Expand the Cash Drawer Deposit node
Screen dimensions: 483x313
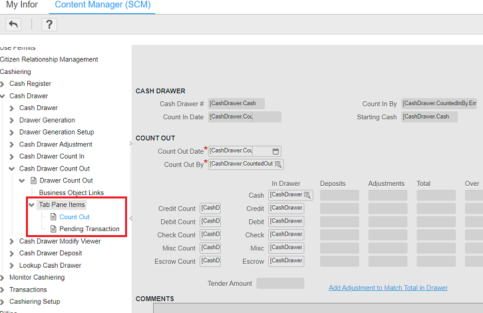coord(12,253)
